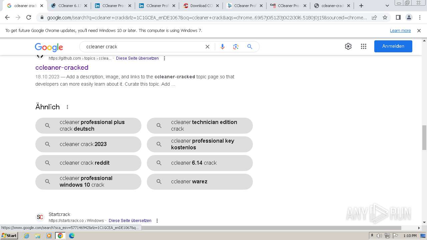The image size is (427, 240).
Task: Search by image with Google Lens icon
Action: tap(236, 47)
